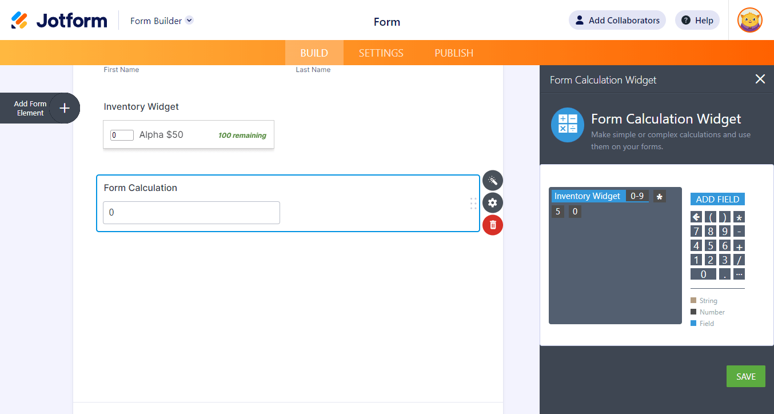774x414 pixels.
Task: Toggle the 0-9 mode on Inventory Widget chip
Action: 637,196
